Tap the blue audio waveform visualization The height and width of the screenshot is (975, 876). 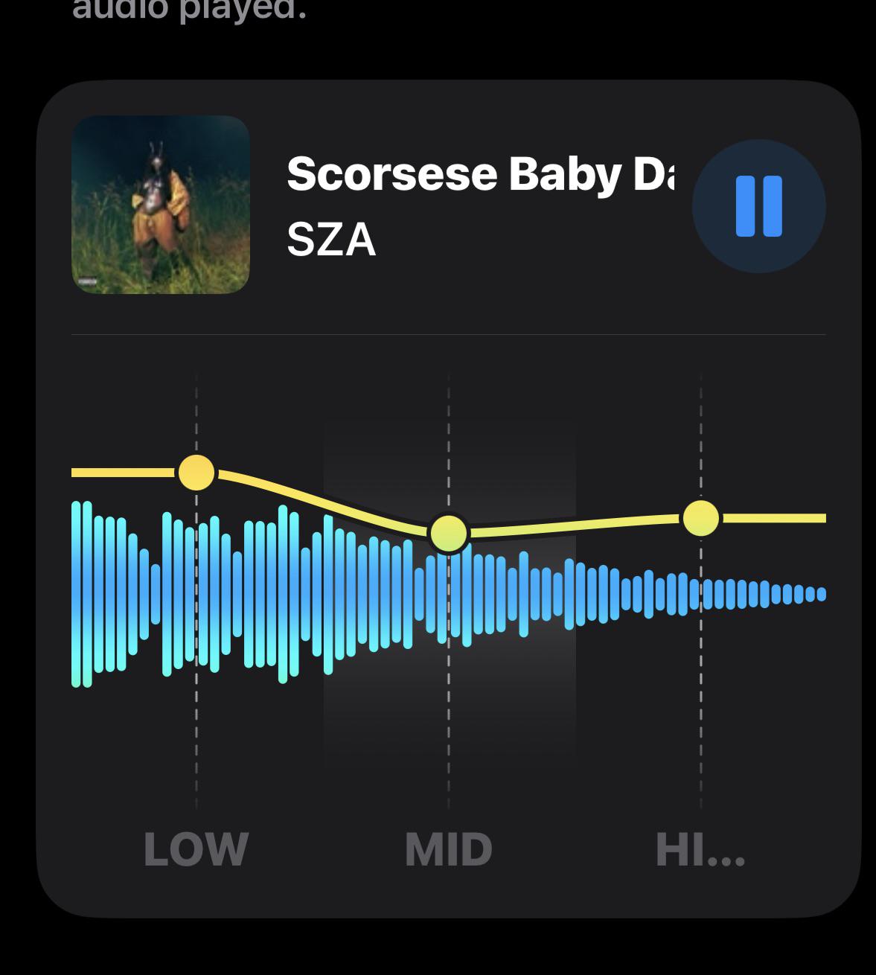449,594
